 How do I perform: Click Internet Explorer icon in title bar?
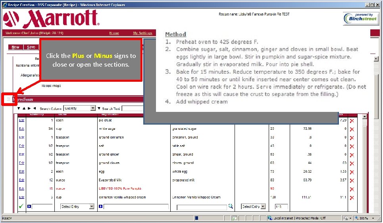click(5, 5)
